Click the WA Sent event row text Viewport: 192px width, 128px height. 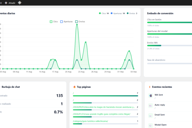pyautogui.click(x=159, y=95)
